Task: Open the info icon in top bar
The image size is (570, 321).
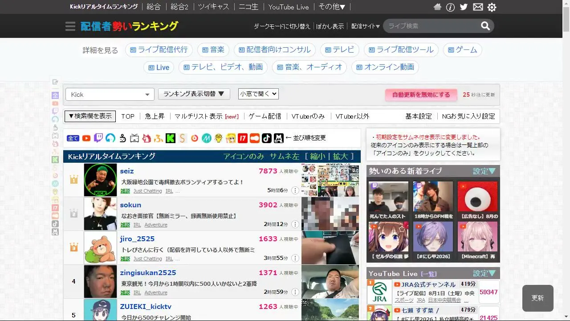Action: tap(451, 7)
